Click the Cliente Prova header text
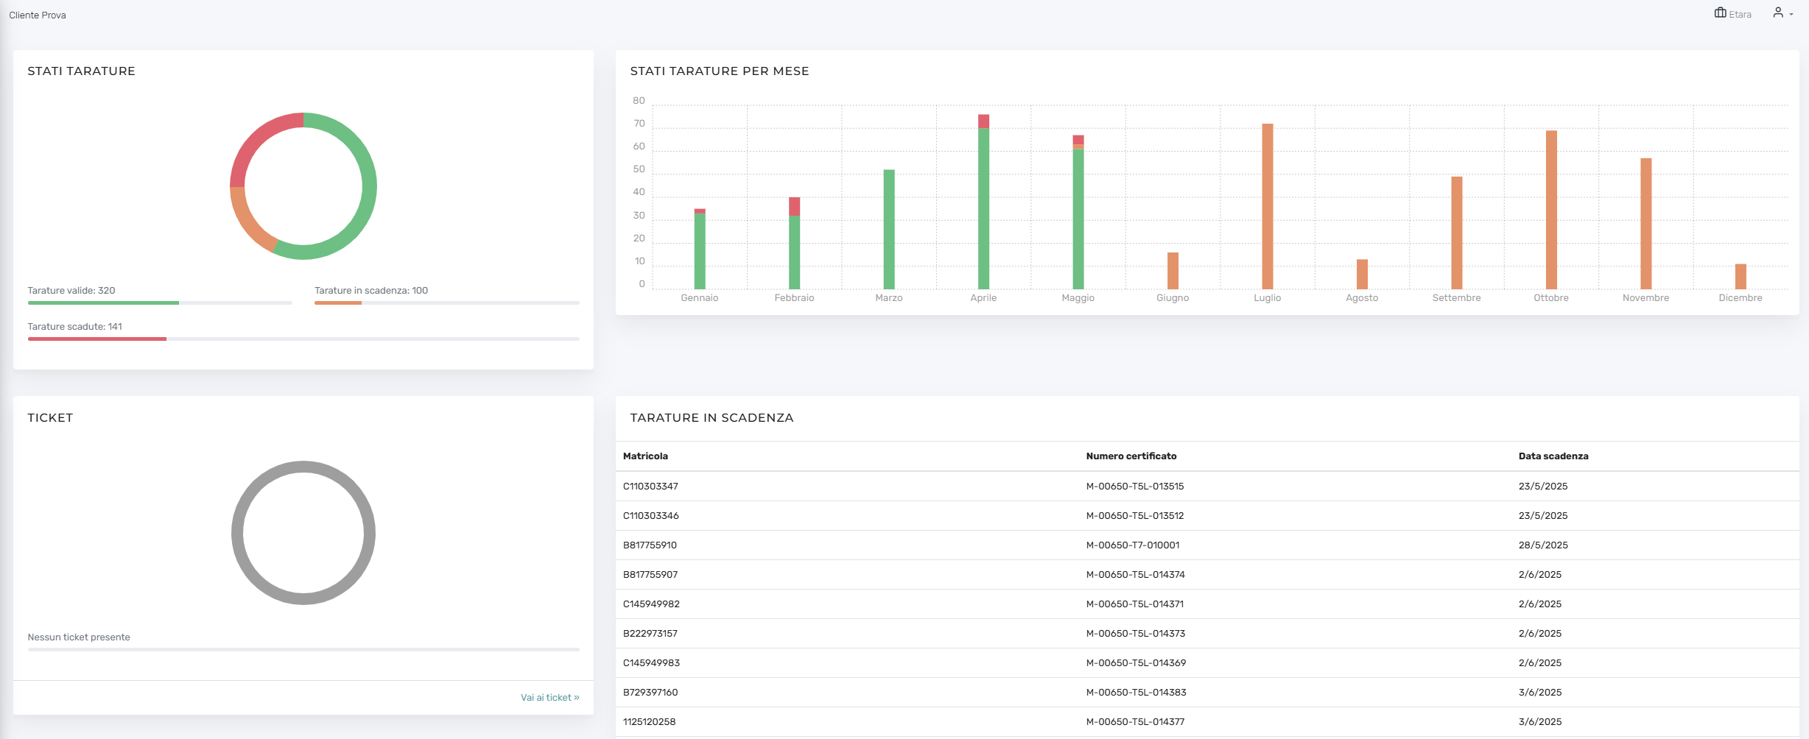Viewport: 1809px width, 739px height. tap(38, 15)
